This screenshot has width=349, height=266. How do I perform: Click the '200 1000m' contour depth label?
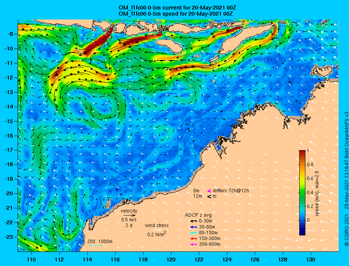[x=100, y=242]
